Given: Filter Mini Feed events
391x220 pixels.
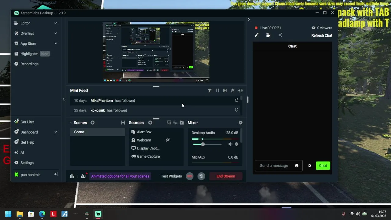Looking at the screenshot, I should pyautogui.click(x=210, y=90).
